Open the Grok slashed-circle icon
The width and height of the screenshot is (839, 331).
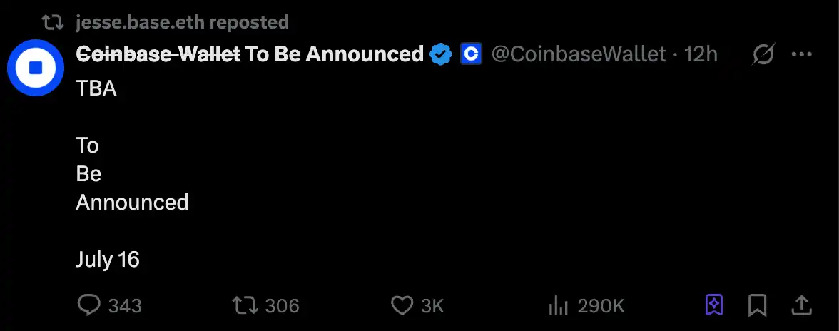coord(763,54)
